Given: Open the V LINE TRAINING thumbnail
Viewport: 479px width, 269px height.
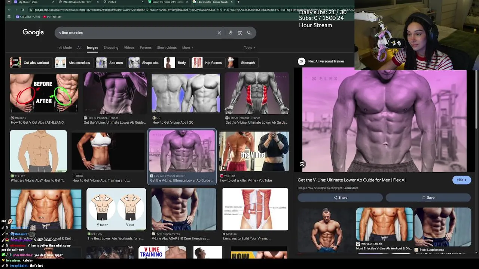Looking at the screenshot, I should click(x=162, y=253).
